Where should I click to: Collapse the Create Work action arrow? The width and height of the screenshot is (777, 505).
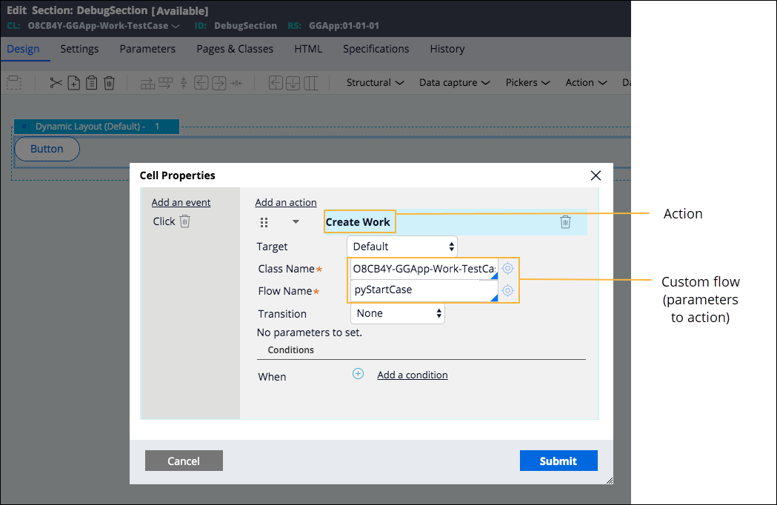point(296,222)
